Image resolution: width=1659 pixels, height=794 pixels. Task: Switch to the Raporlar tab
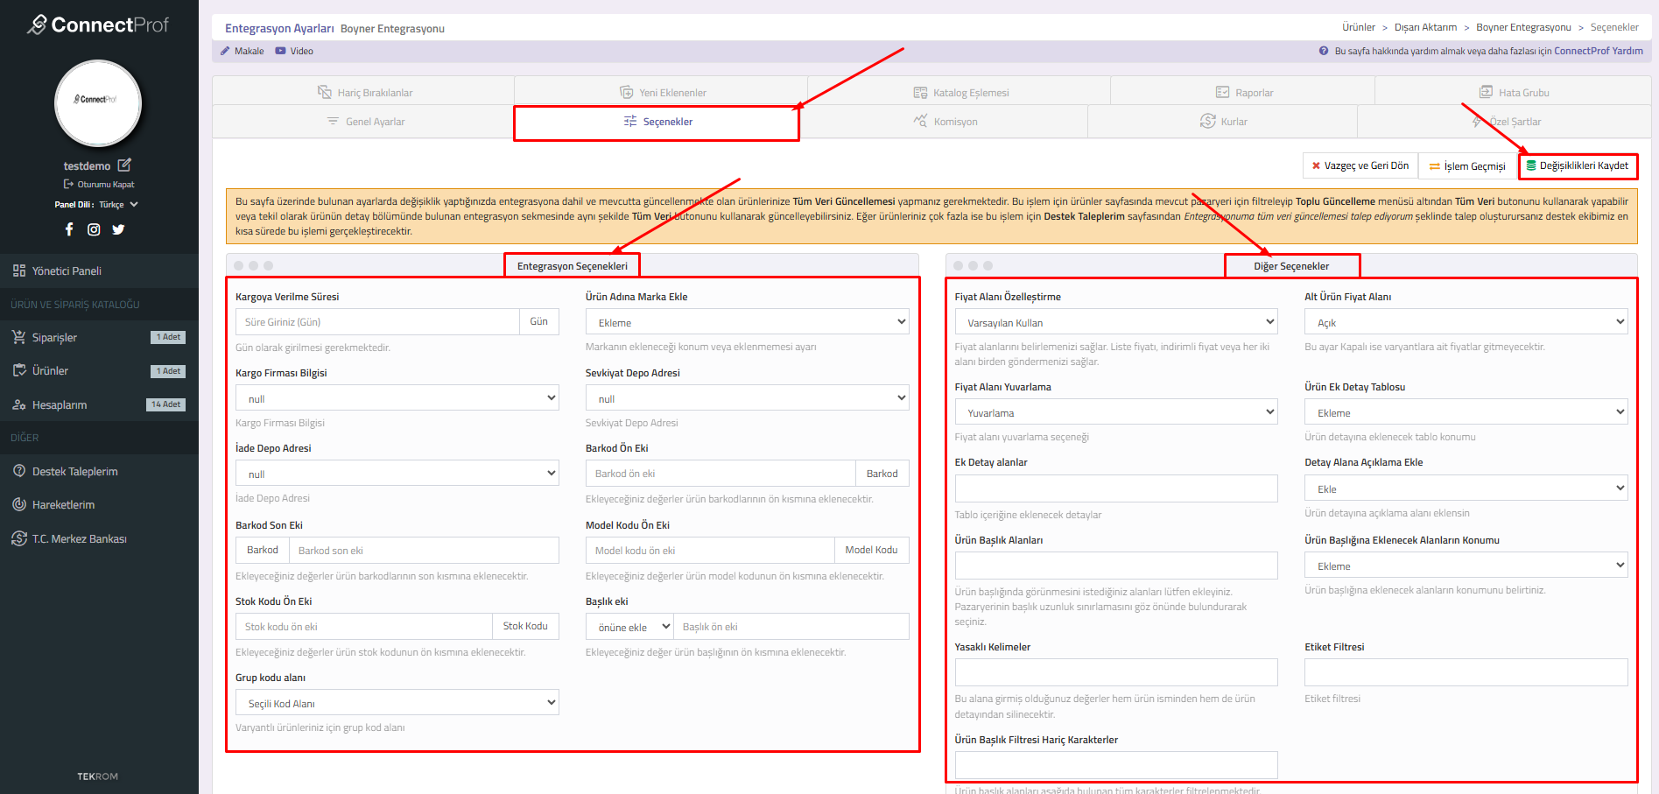click(x=1243, y=92)
